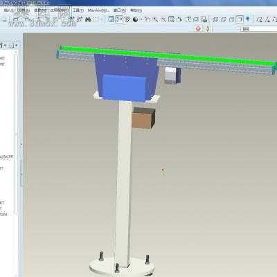This screenshot has width=277, height=277.
Task: Open the Manikin menu
Action: [98, 10]
